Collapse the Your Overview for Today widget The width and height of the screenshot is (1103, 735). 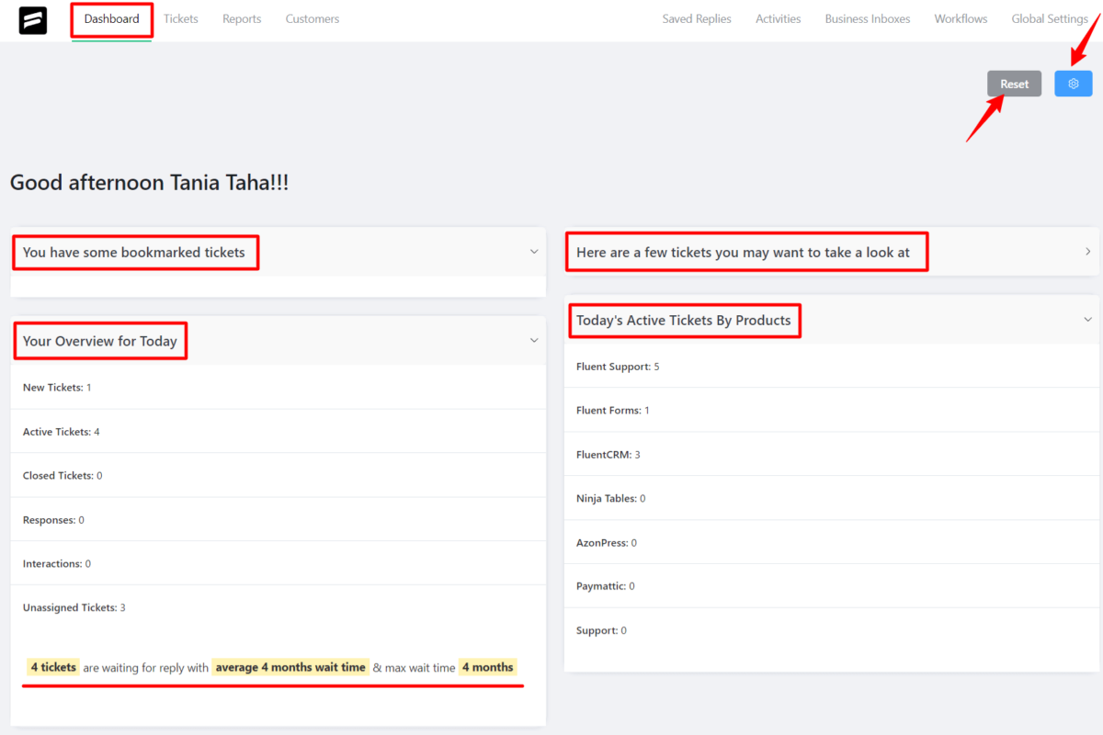[534, 339]
